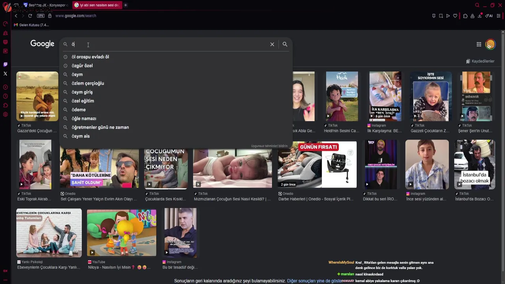Open Easy Setup menu icon

tap(499, 16)
